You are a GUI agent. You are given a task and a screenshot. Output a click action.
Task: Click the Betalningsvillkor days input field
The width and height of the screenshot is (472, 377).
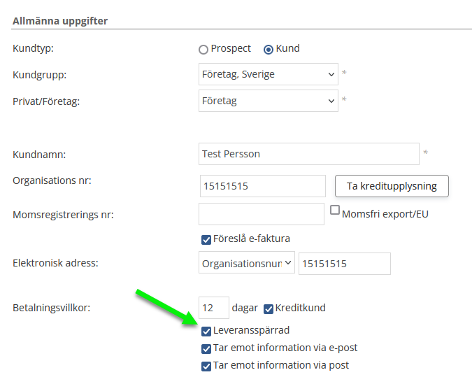[x=214, y=308]
